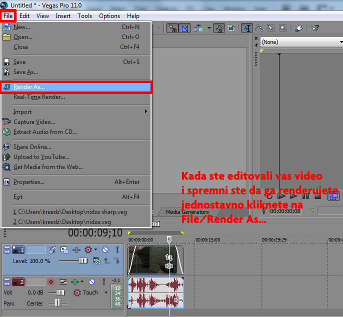343x317 pixels.
Task: Click Share Online... entry
Action: tap(76, 147)
